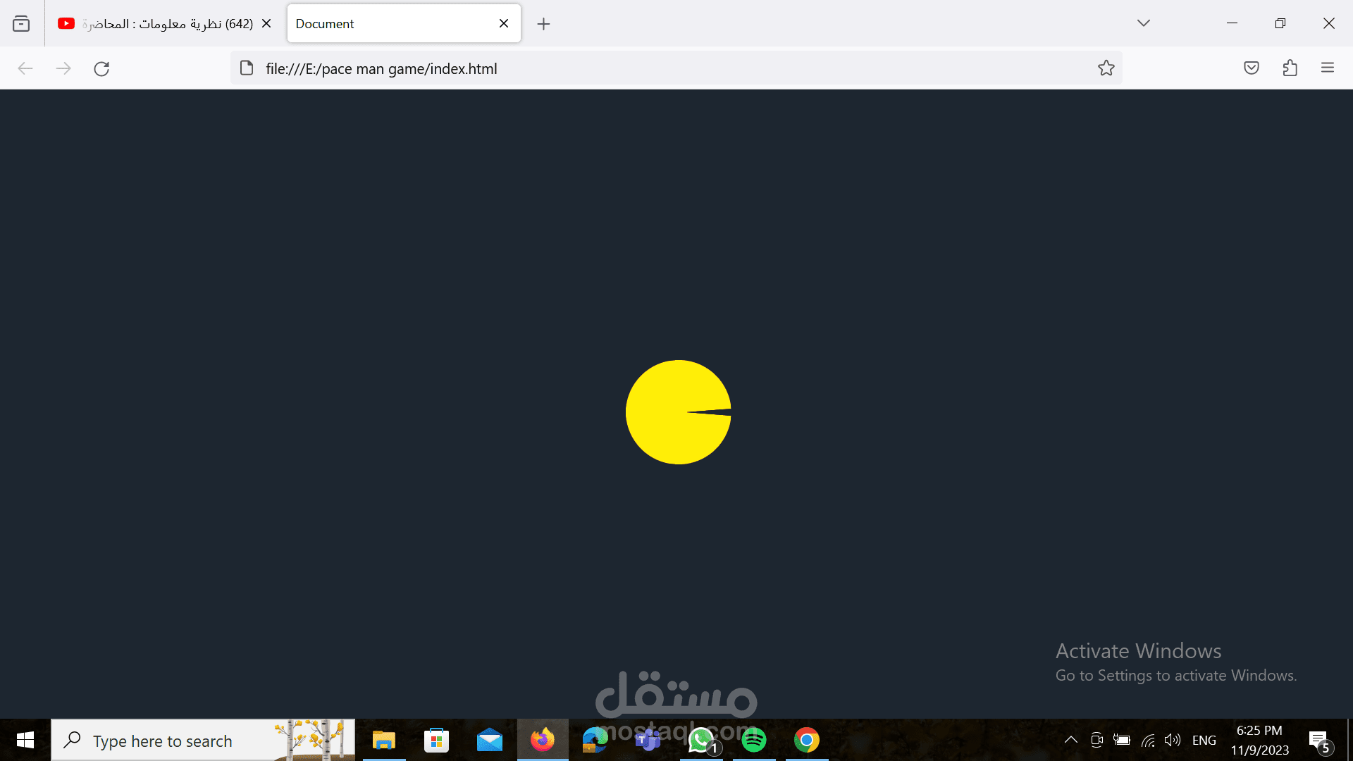Viewport: 1353px width, 761px height.
Task: Save page to Pocket
Action: [1252, 68]
